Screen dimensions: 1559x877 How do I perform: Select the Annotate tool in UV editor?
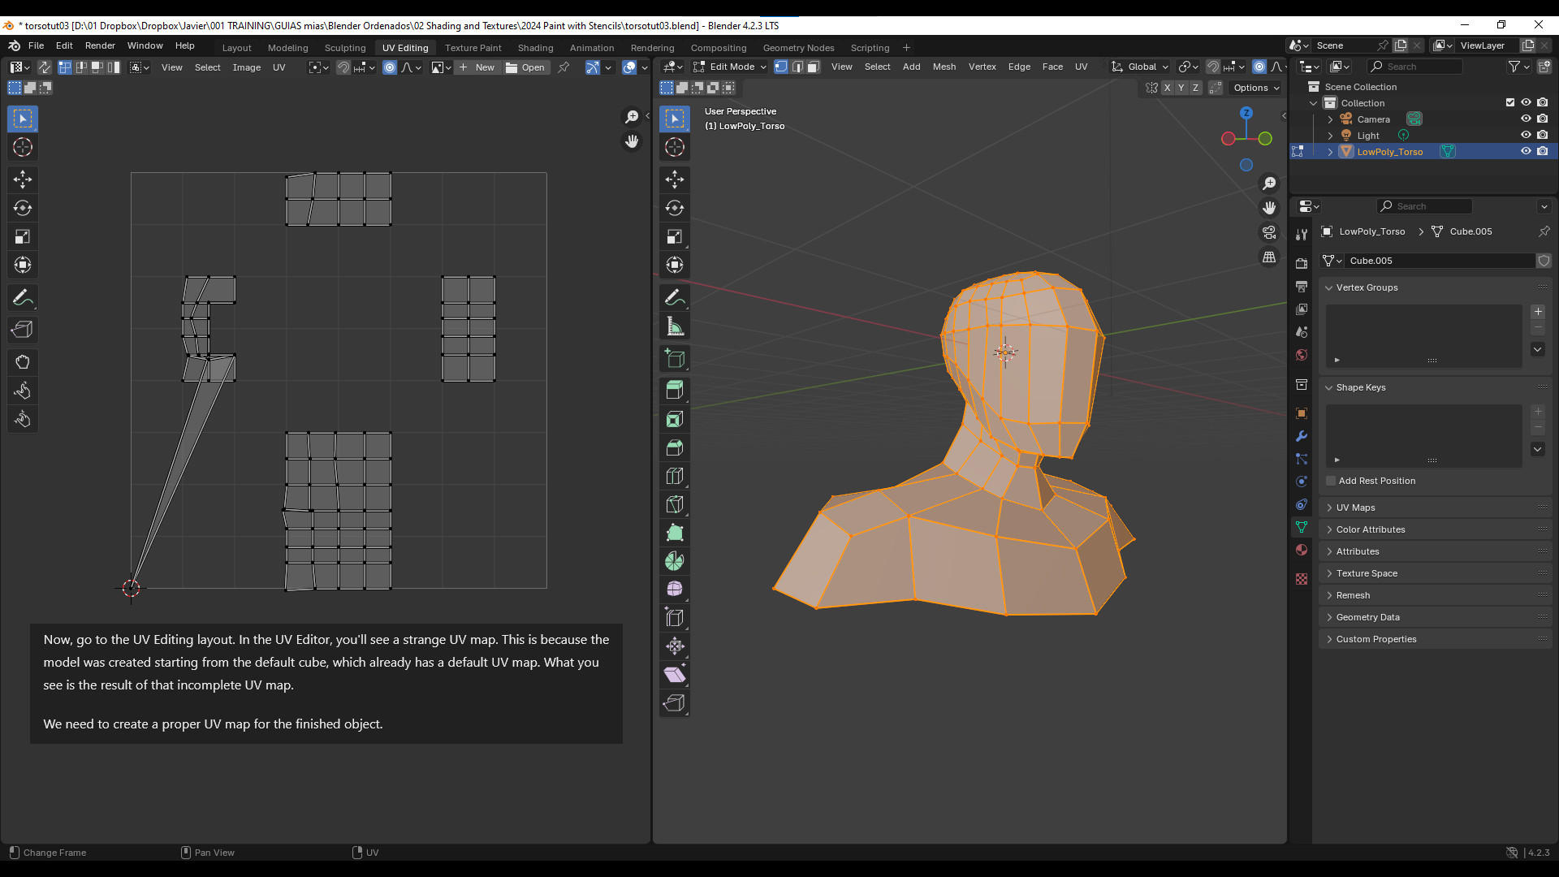(23, 298)
